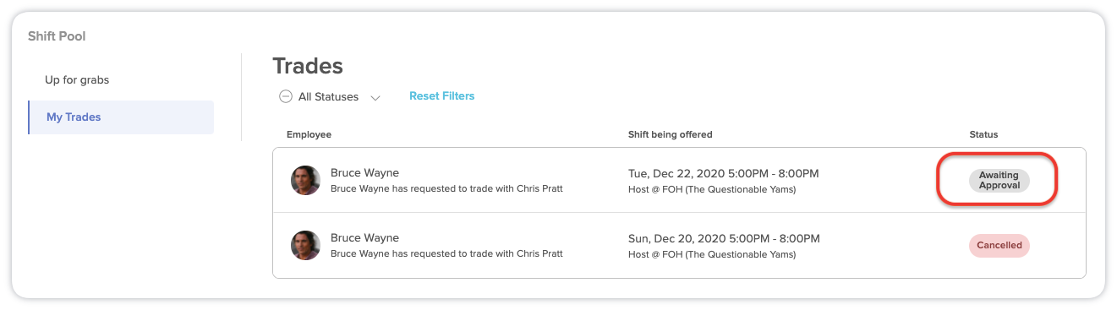Image resolution: width=1117 pixels, height=310 pixels.
Task: Open the Dec 20, 2020 shift trade row
Action: (x=679, y=245)
